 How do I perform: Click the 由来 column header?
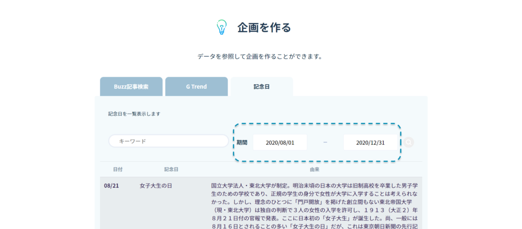tap(315, 169)
